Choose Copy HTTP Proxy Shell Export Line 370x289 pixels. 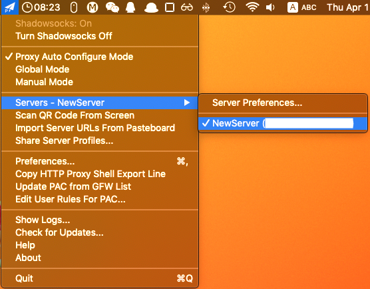point(100,174)
